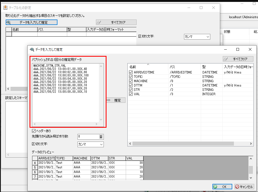The width and height of the screenshot is (258, 192).
Task: Click the value 30 in preview row 4
Action: click(x=135, y=163)
